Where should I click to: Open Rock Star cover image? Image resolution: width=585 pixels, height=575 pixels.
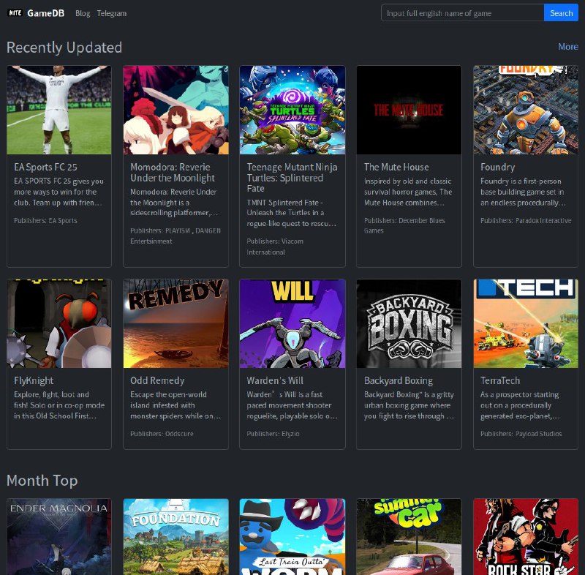(x=526, y=537)
